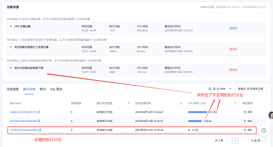Viewport: 273px width, 147px height.
Task: Copy Plan Hash 7448233232994225319 via copy icon
Action: coord(39,112)
